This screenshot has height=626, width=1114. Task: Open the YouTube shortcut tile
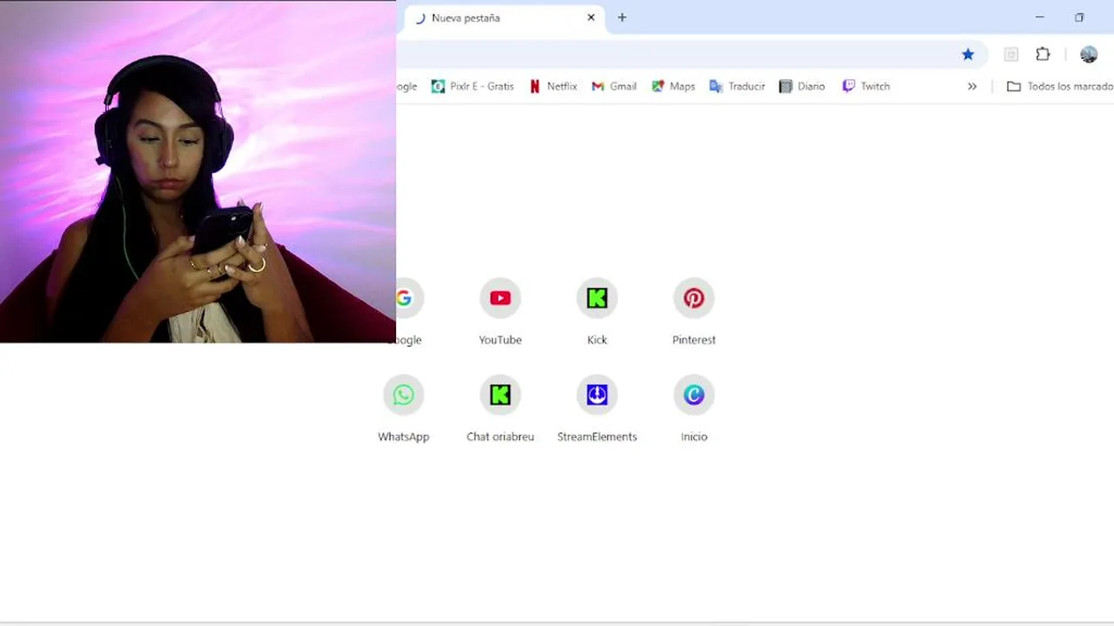(x=500, y=313)
